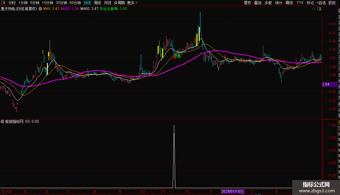Click the 2025/01/15/三 date marker
340x195 pixels.
[233, 191]
